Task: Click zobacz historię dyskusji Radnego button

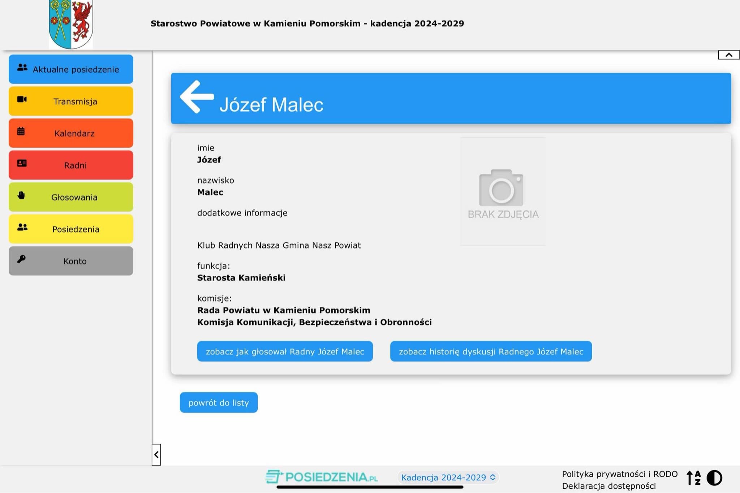Action: point(491,351)
